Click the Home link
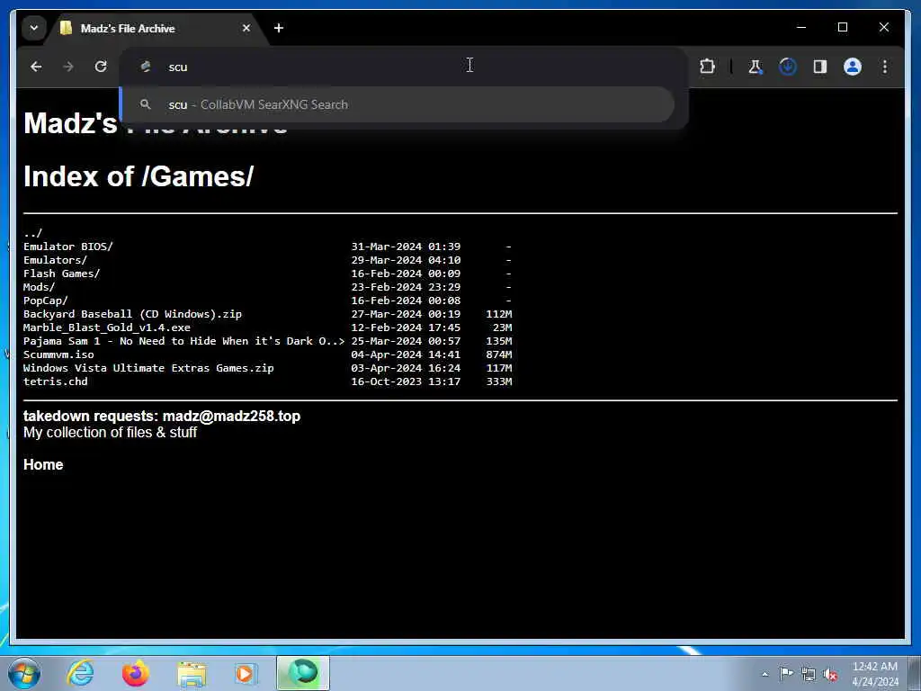 point(43,464)
